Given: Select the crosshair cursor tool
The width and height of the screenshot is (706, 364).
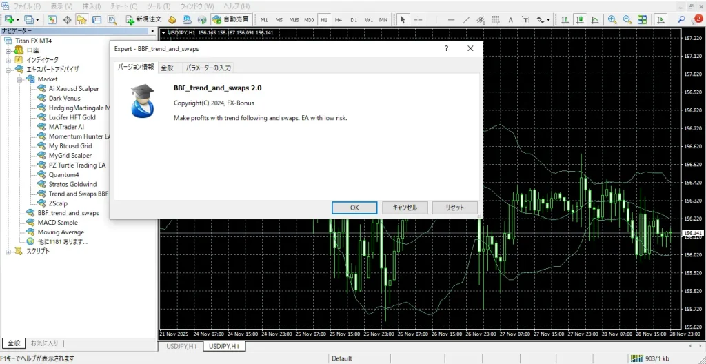Looking at the screenshot, I should tap(418, 19).
